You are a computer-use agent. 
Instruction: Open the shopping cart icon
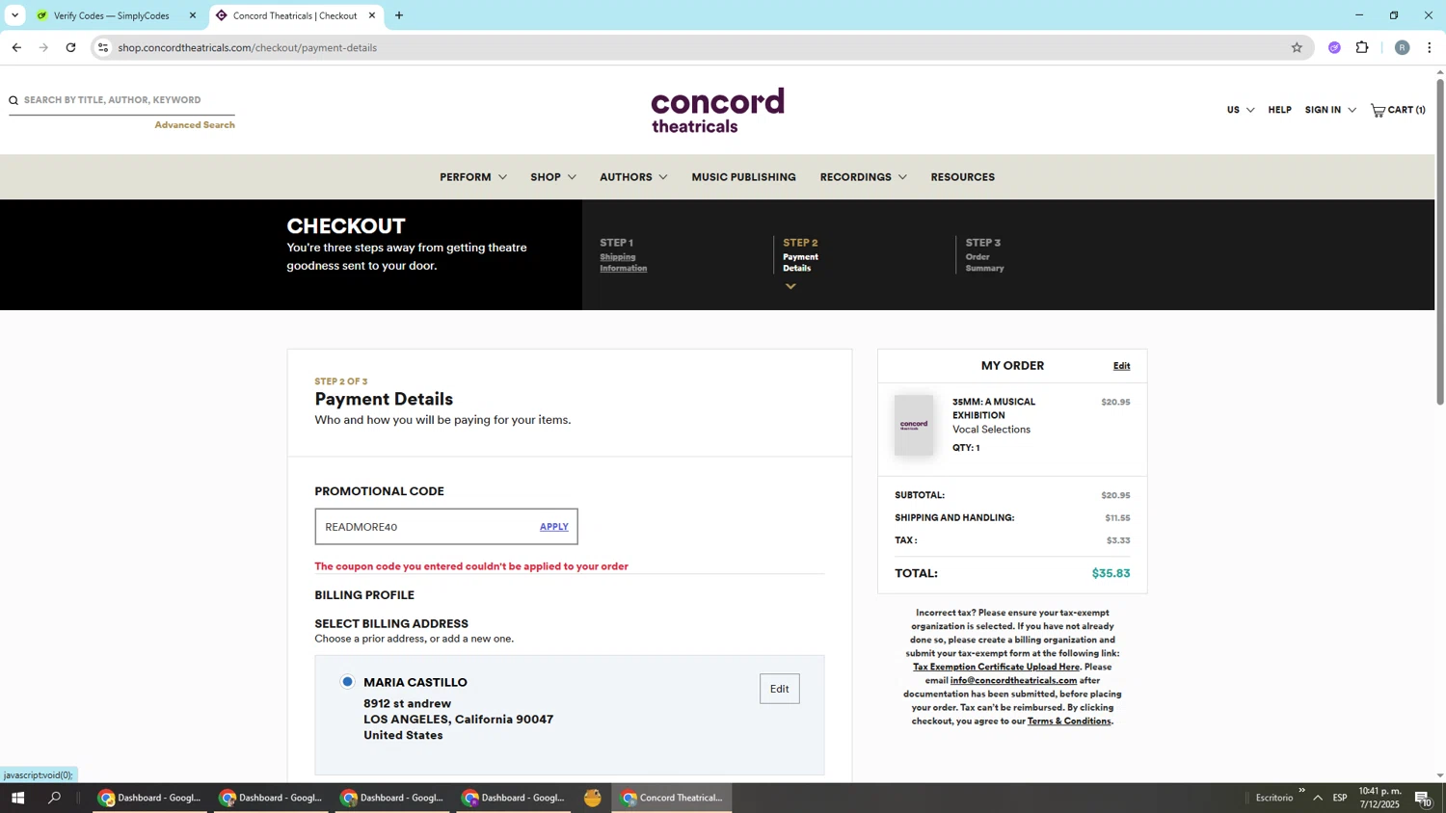click(x=1378, y=110)
